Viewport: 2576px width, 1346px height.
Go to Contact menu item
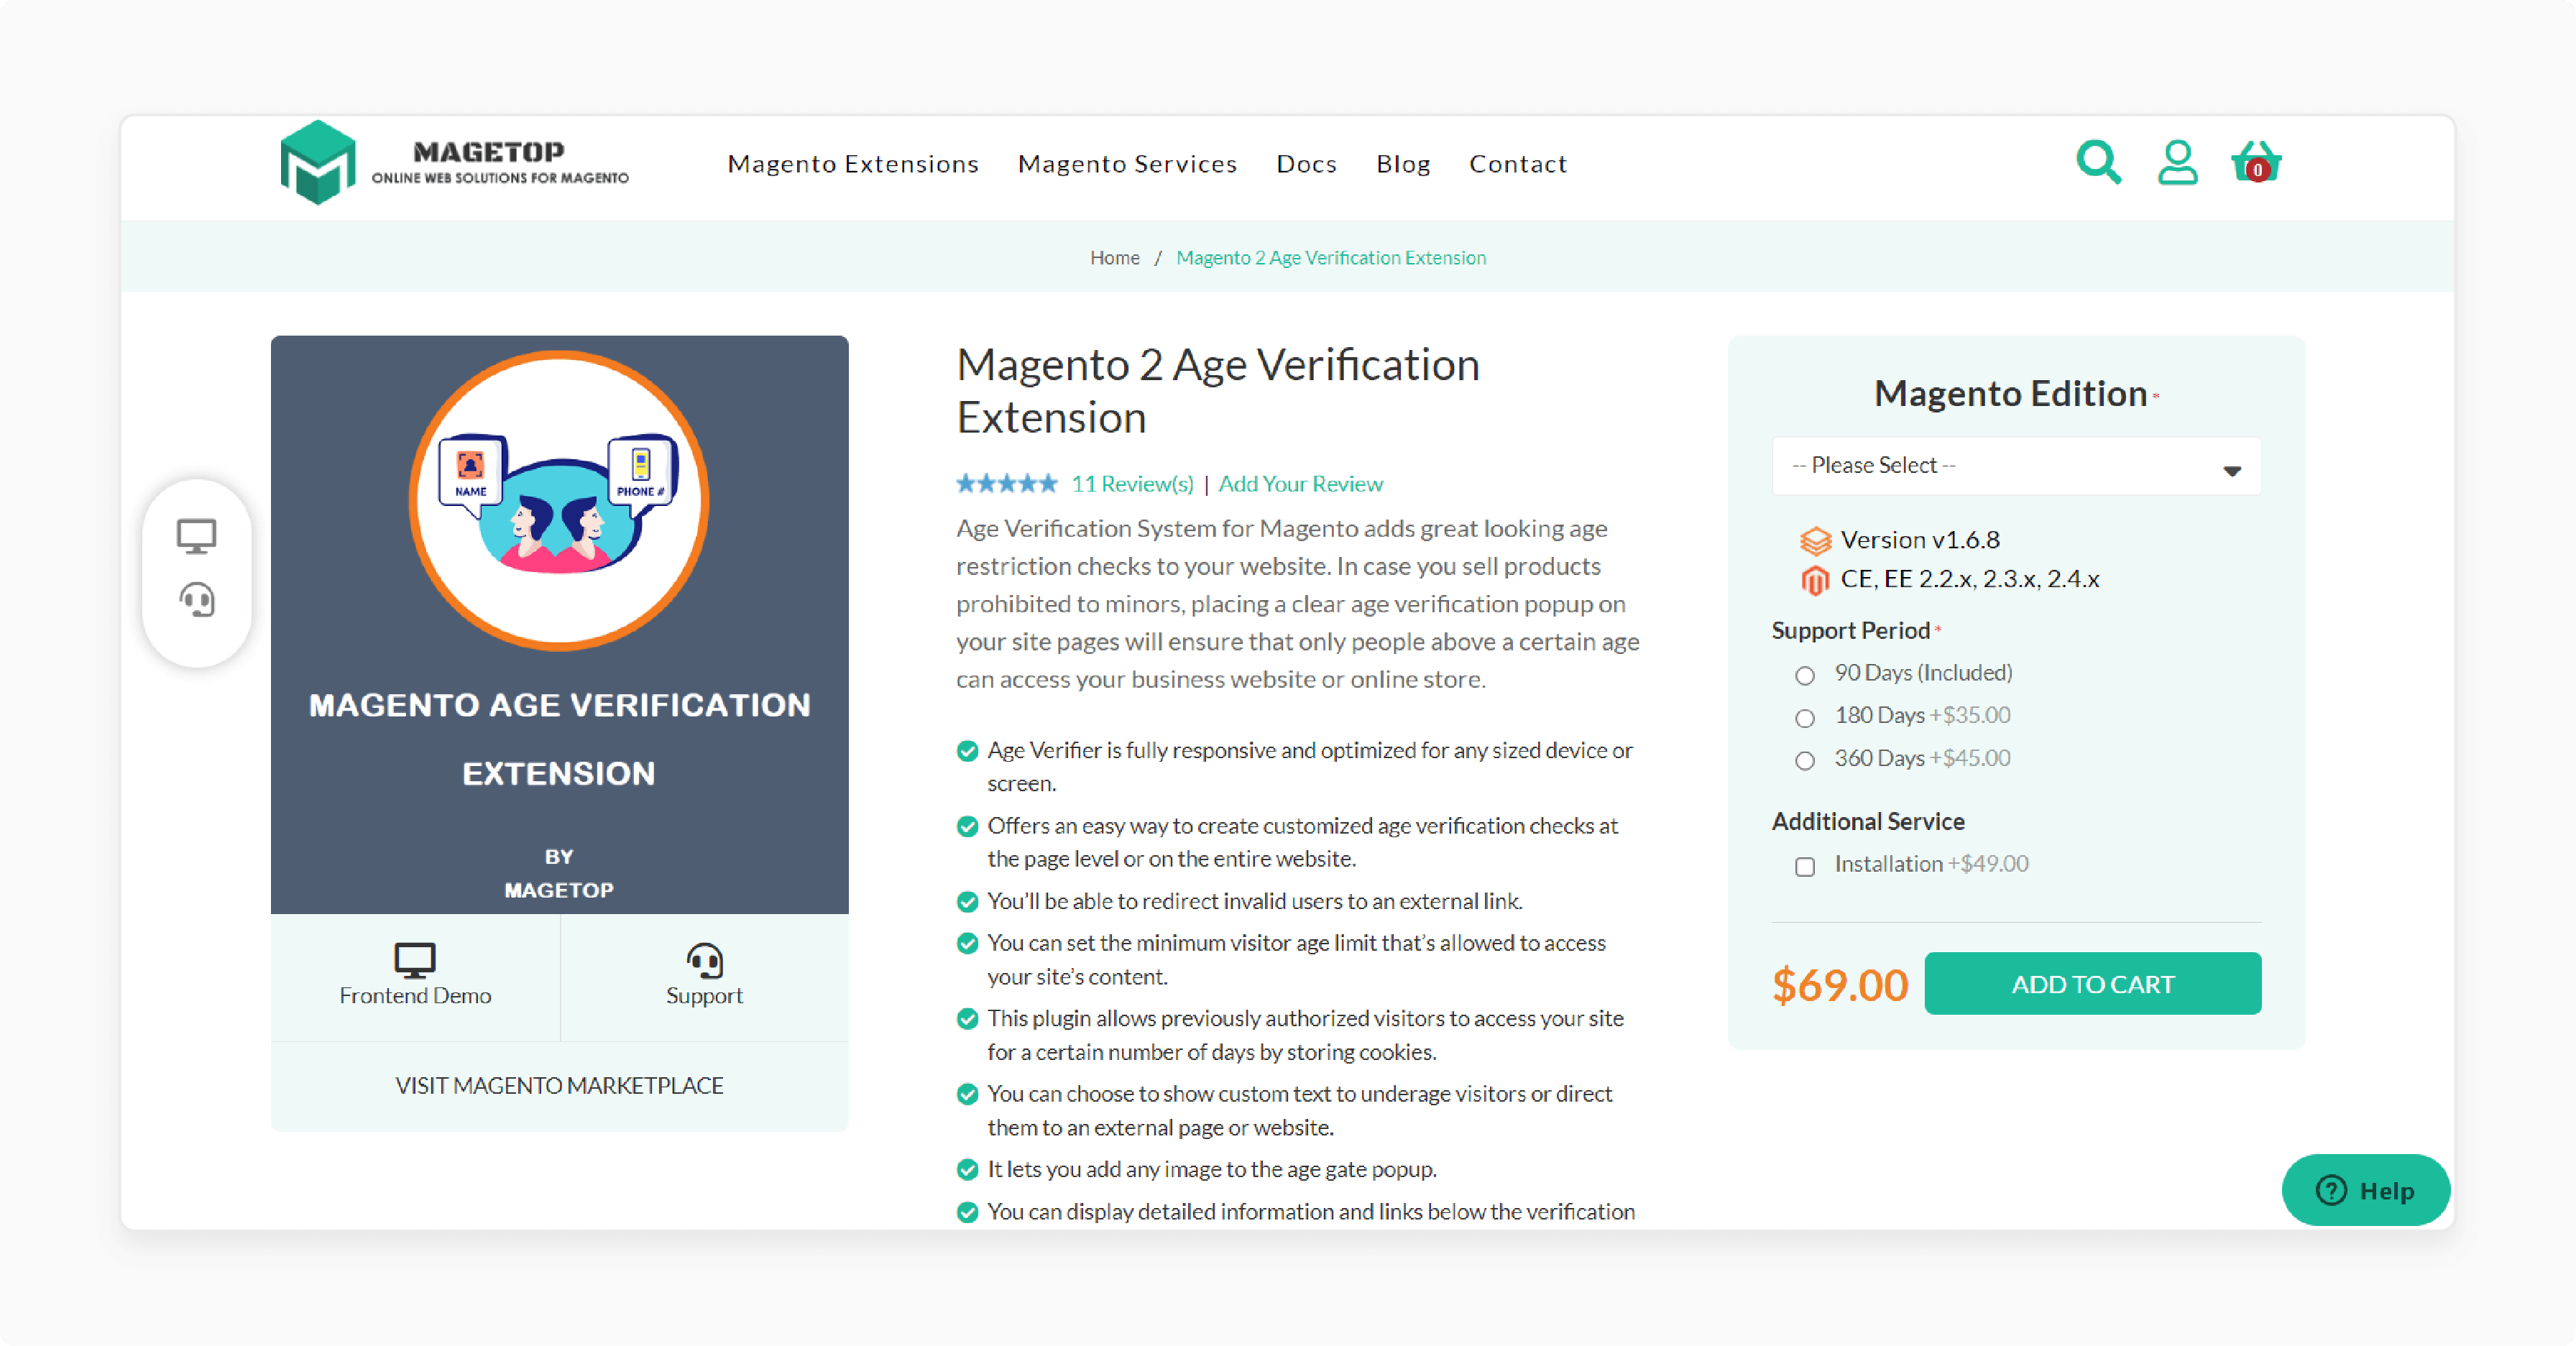[x=1517, y=164]
